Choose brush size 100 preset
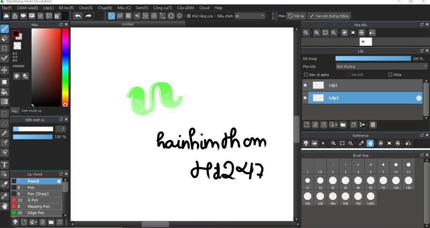The height and width of the screenshot is (228, 430). click(x=396, y=182)
